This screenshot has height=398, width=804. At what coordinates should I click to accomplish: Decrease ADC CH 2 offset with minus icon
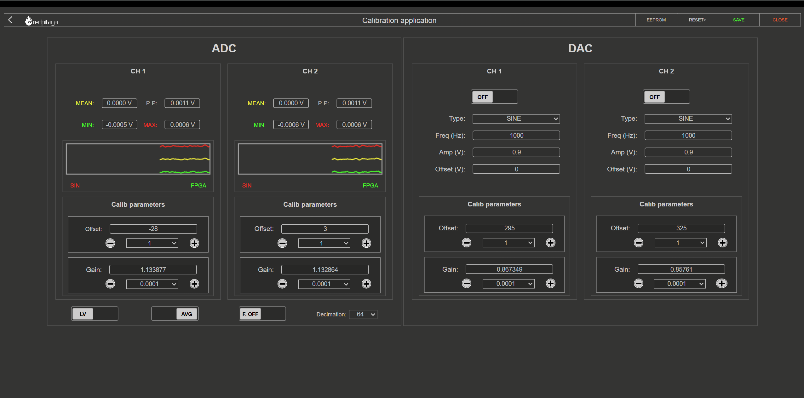coord(282,243)
